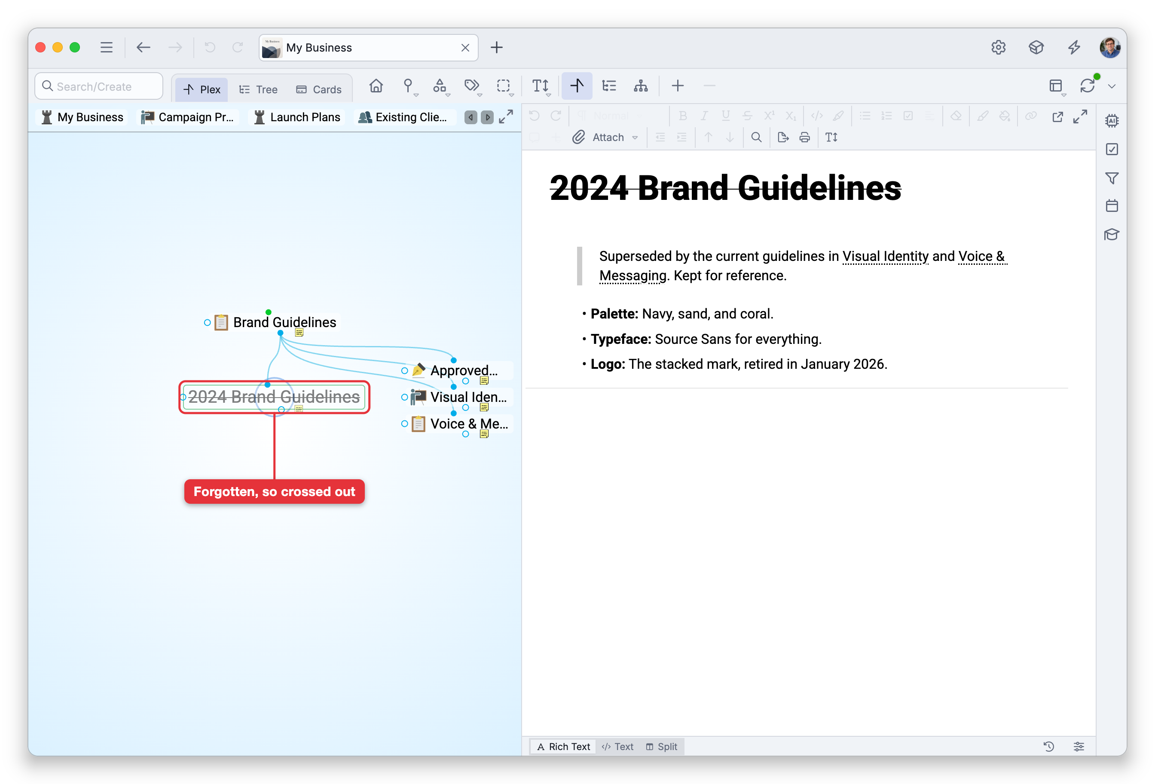Switch to mind map hierarchy layout icon

641,86
